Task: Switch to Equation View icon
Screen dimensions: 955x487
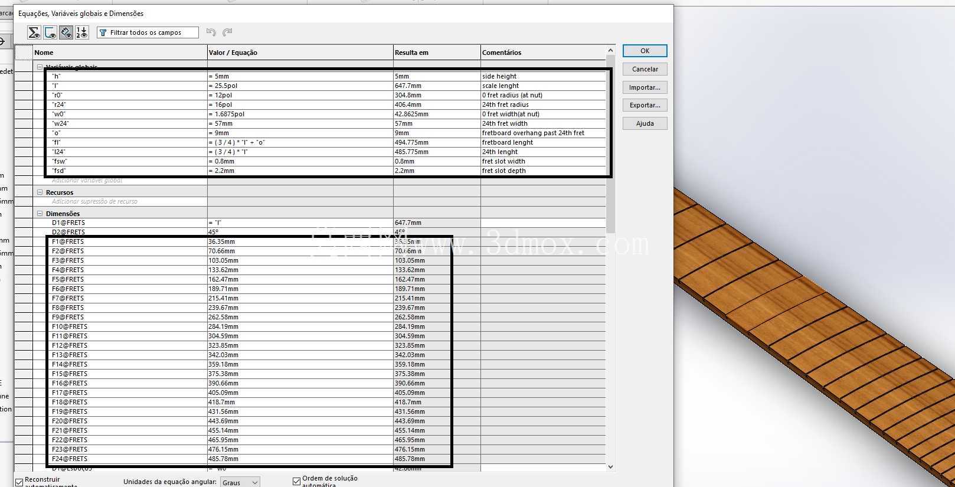Action: pos(34,32)
